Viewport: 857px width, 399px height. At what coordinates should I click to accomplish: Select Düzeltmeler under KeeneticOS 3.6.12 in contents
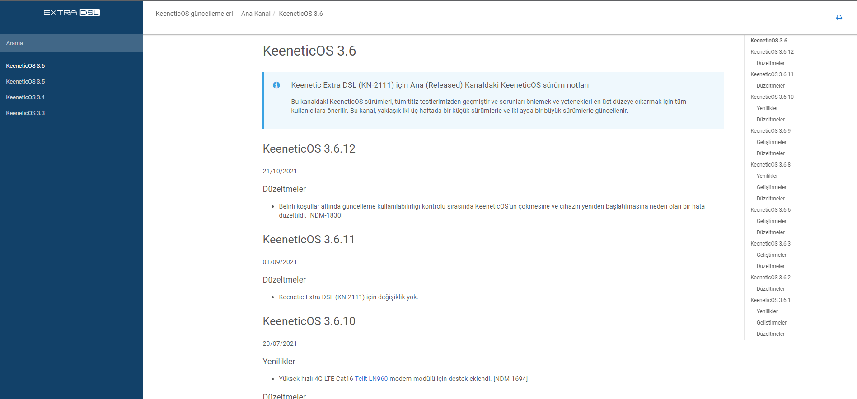(770, 63)
